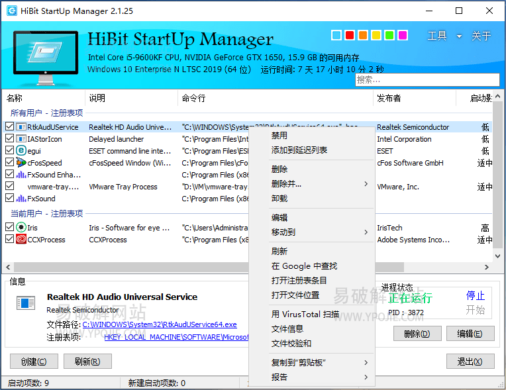
Task: Open the HKEY_LOCAL_MACHINE registry link
Action: tap(176, 337)
